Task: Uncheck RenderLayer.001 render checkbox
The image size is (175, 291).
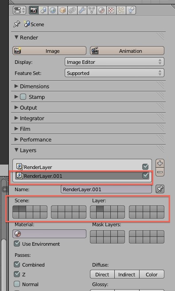Action: point(145,175)
